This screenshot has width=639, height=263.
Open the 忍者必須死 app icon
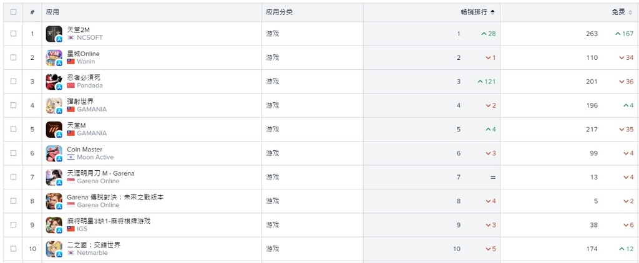pyautogui.click(x=54, y=82)
